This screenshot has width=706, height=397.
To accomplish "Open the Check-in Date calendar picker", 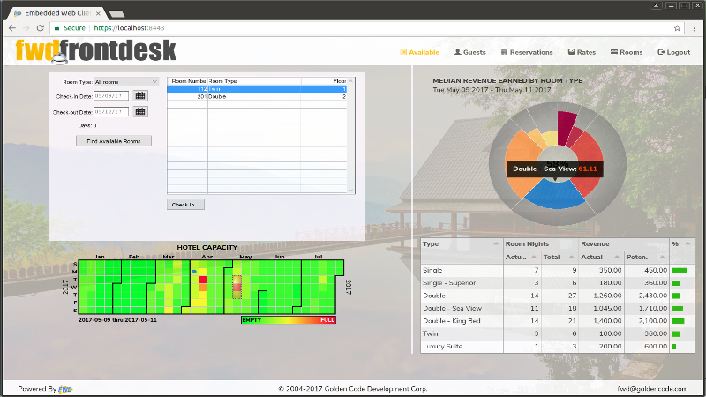I will tap(140, 95).
